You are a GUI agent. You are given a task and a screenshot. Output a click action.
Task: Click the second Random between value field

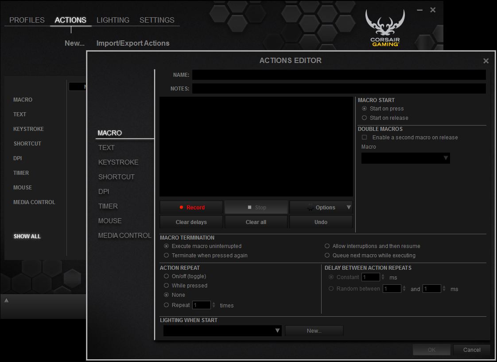click(x=432, y=289)
